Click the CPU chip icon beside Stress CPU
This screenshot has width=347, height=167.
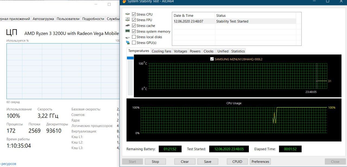point(127,14)
